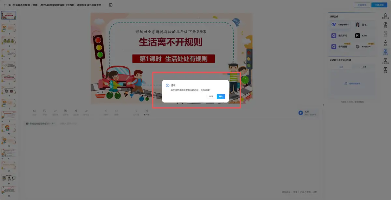The image size is (391, 200).
Task: Select slide thumbnail 1
Action: point(8,15)
